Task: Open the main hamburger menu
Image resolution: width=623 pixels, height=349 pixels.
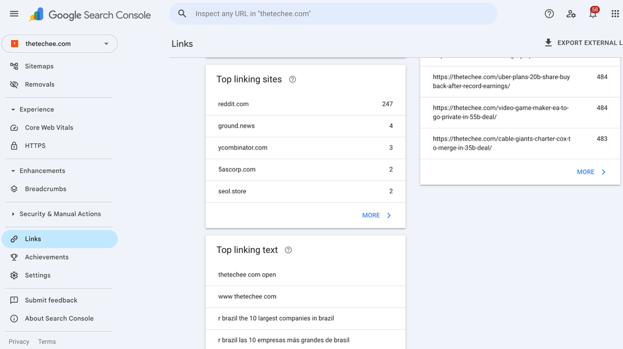Action: (14, 14)
